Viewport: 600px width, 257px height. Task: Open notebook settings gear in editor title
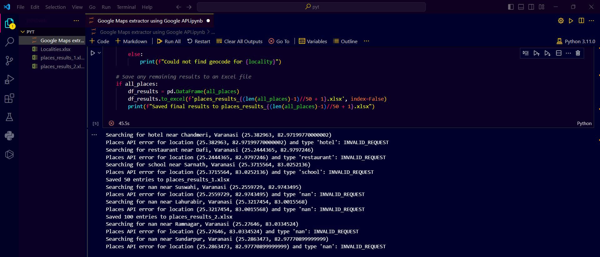pyautogui.click(x=561, y=21)
